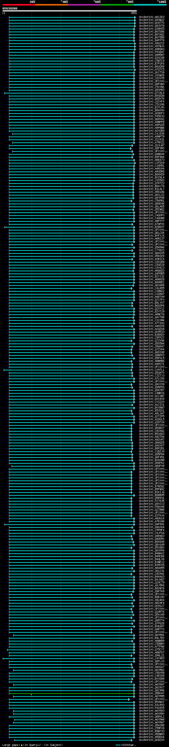
Task: Click label UniRef100_A7NXZ2
Action: coord(152,142)
